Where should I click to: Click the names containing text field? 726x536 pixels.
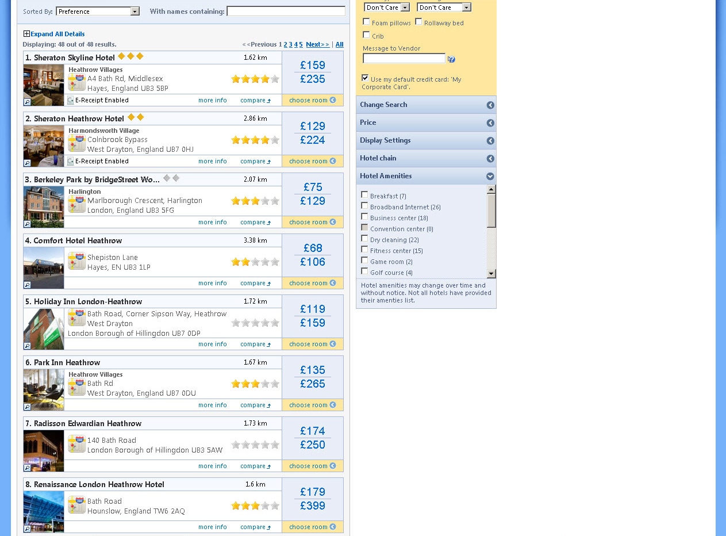(x=286, y=12)
